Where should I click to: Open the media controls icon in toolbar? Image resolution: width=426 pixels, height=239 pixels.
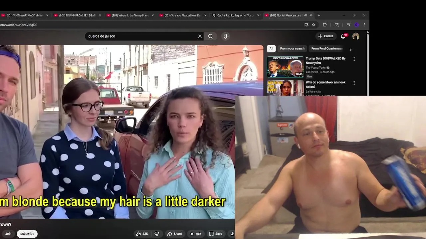pyautogui.click(x=348, y=25)
